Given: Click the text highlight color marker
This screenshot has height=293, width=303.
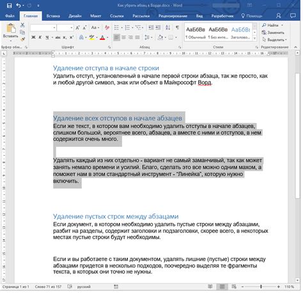Looking at the screenshot, I should (x=92, y=37).
